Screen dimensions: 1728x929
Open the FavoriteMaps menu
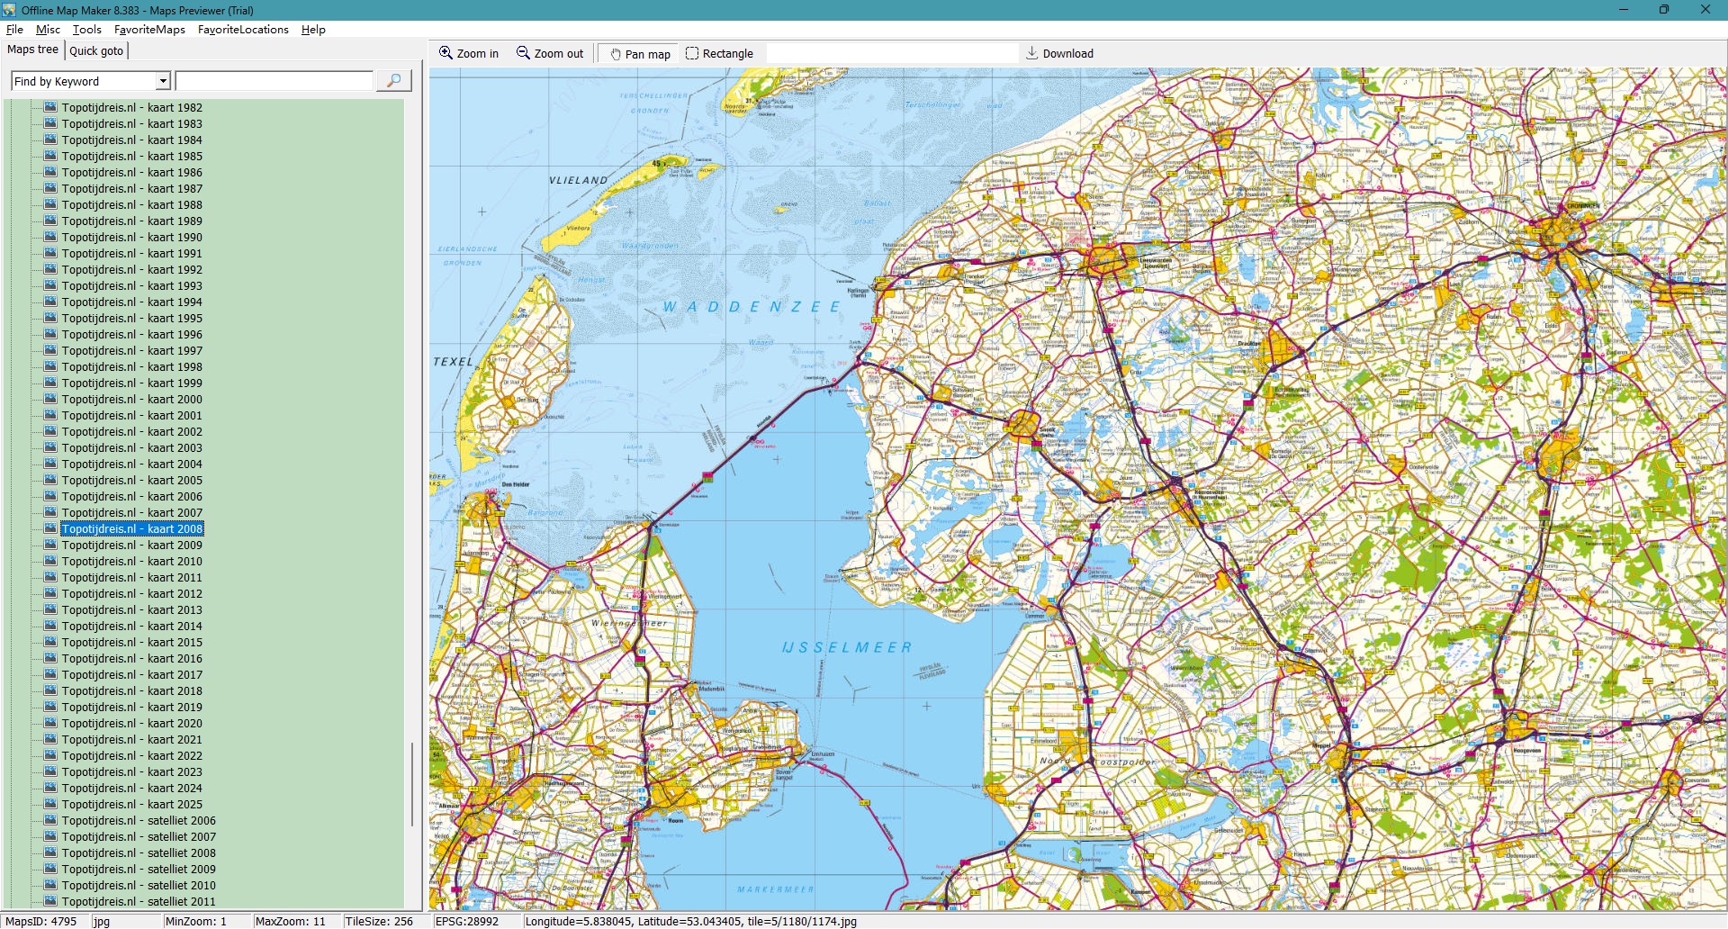(x=149, y=30)
